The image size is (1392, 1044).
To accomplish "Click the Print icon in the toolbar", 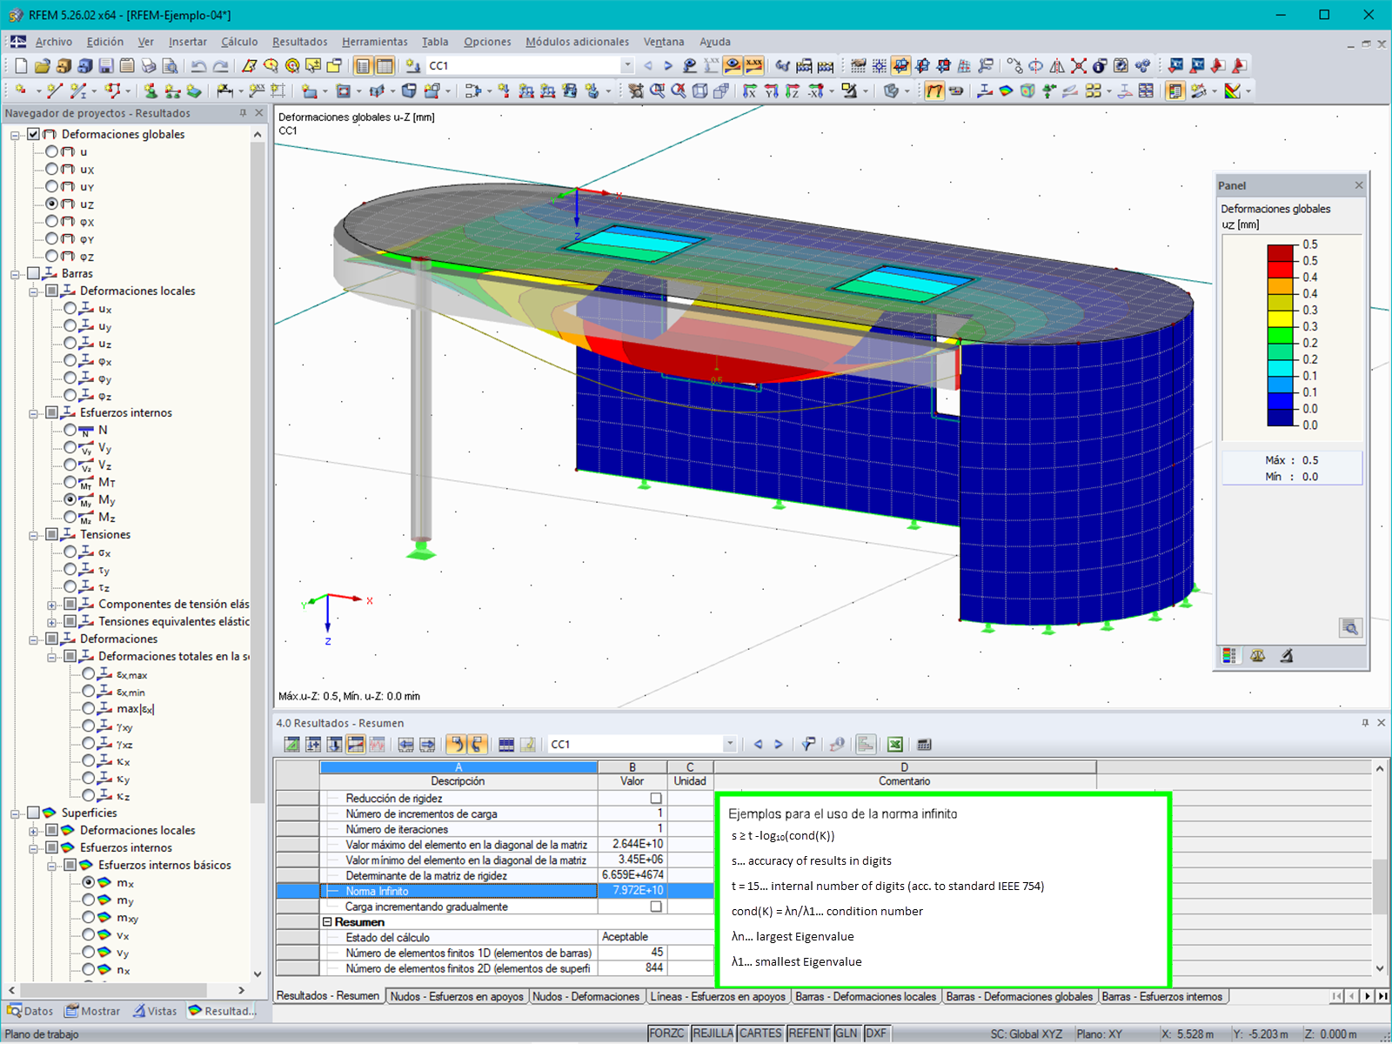I will (x=149, y=65).
